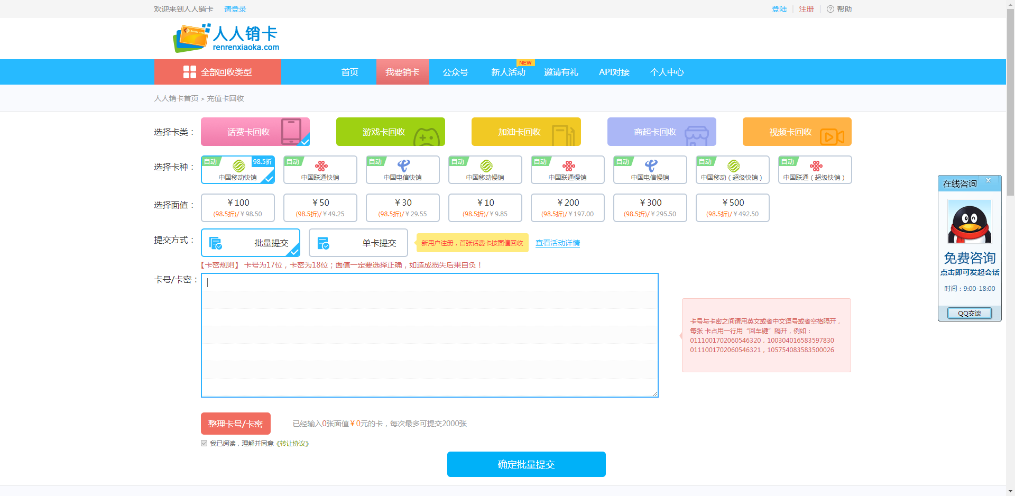This screenshot has height=496, width=1015.
Task: Choose 中国移动（超级快销）card type
Action: [x=733, y=170]
